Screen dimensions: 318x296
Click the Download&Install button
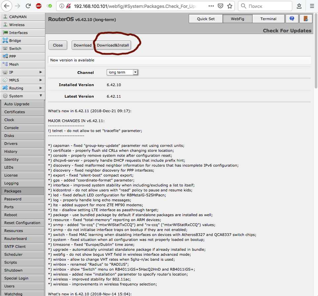(113, 45)
